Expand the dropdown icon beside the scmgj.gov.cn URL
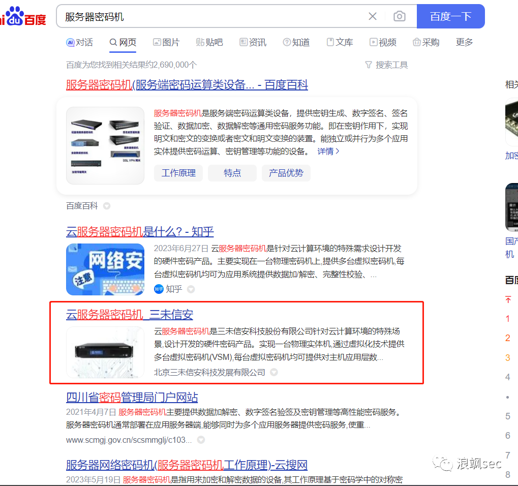This screenshot has height=486, width=518. click(201, 440)
